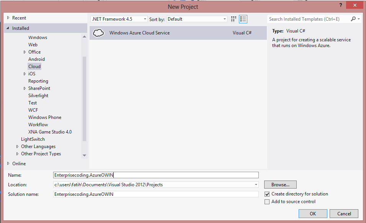Image resolution: width=366 pixels, height=223 pixels.
Task: Click the OK button
Action: [313, 214]
